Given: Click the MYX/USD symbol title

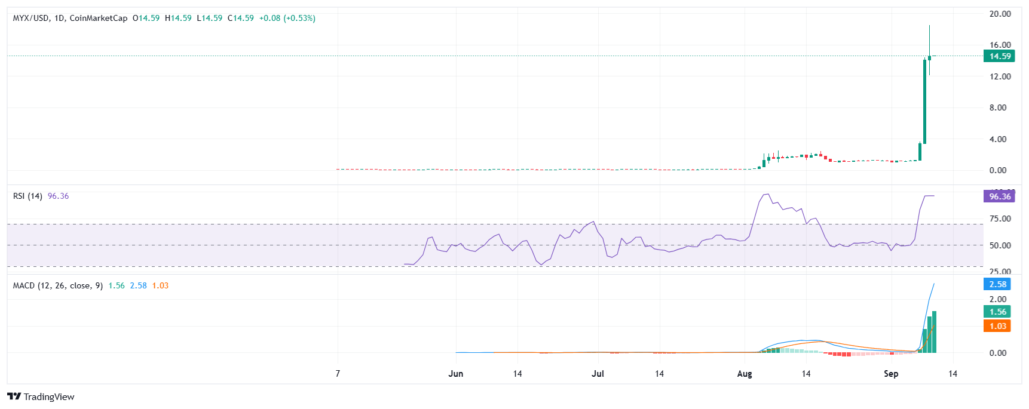Looking at the screenshot, I should pos(31,18).
